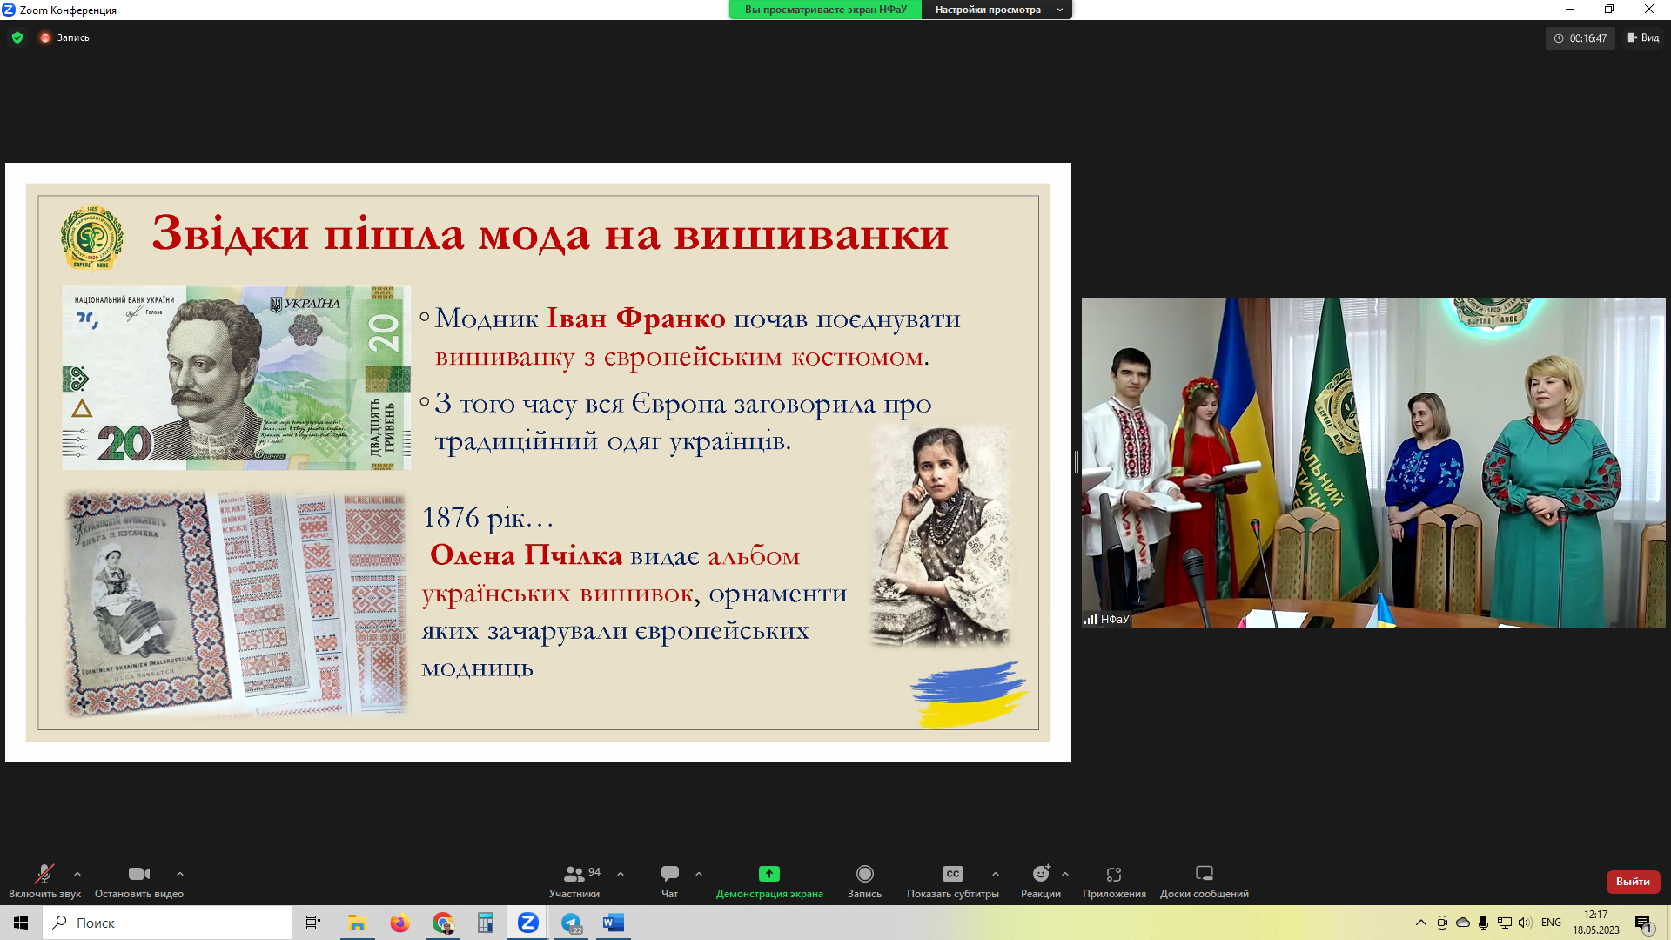
Task: Unmute microphone with Включить звук button
Action: pos(44,881)
